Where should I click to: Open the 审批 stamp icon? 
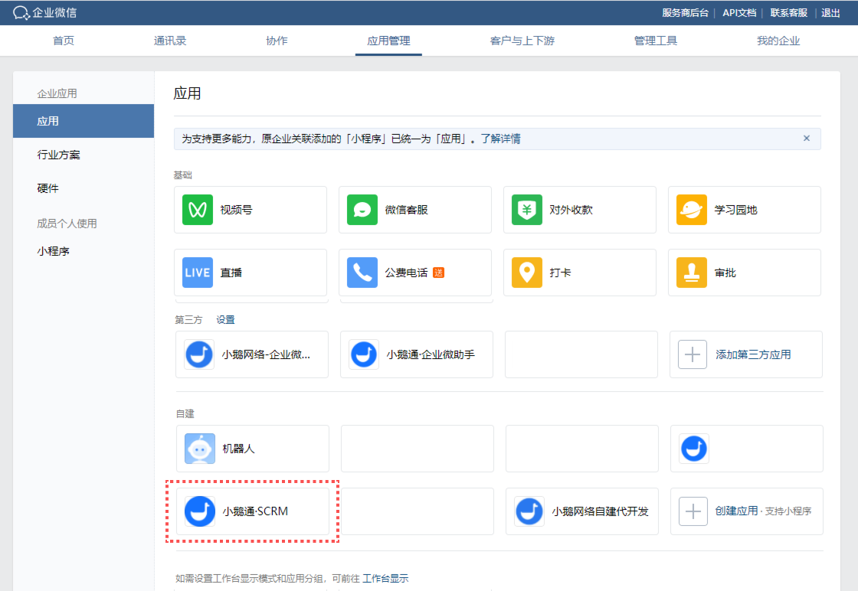(692, 273)
